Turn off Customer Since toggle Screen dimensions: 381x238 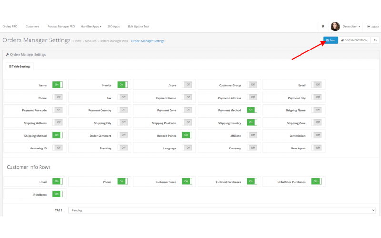click(x=187, y=181)
